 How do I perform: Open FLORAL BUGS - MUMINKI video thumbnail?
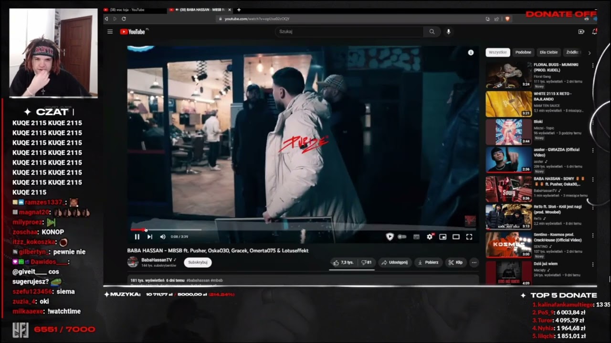coord(509,75)
